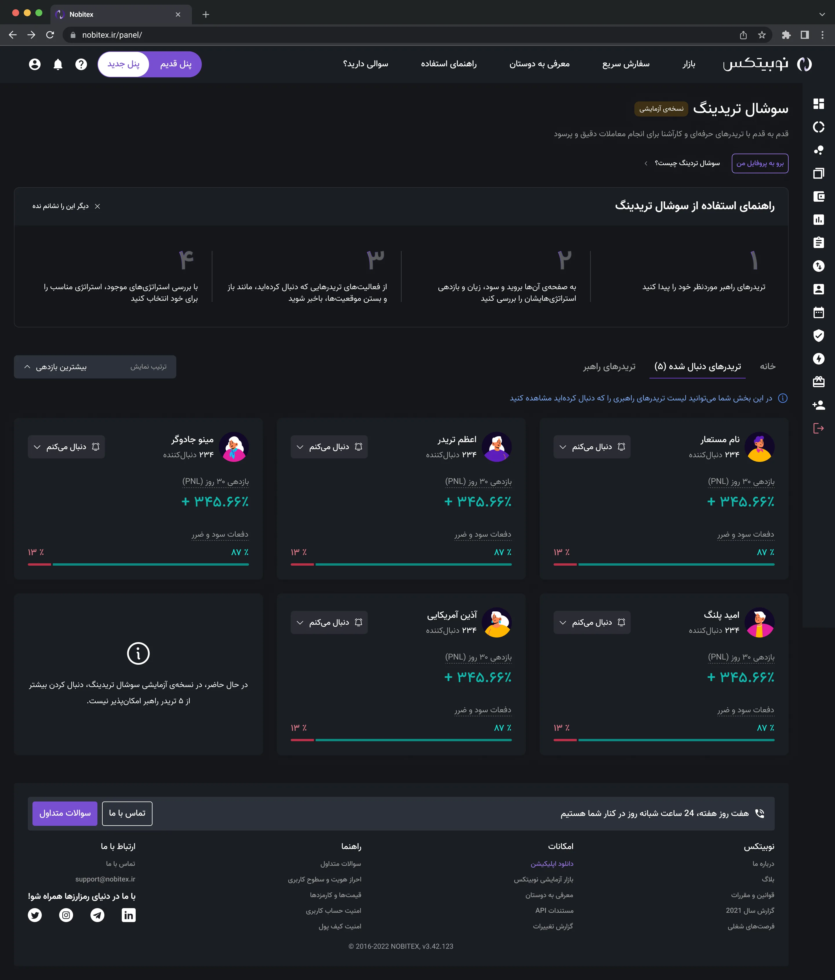This screenshot has height=980, width=835.
Task: Open the user account icon in header
Action: click(35, 64)
